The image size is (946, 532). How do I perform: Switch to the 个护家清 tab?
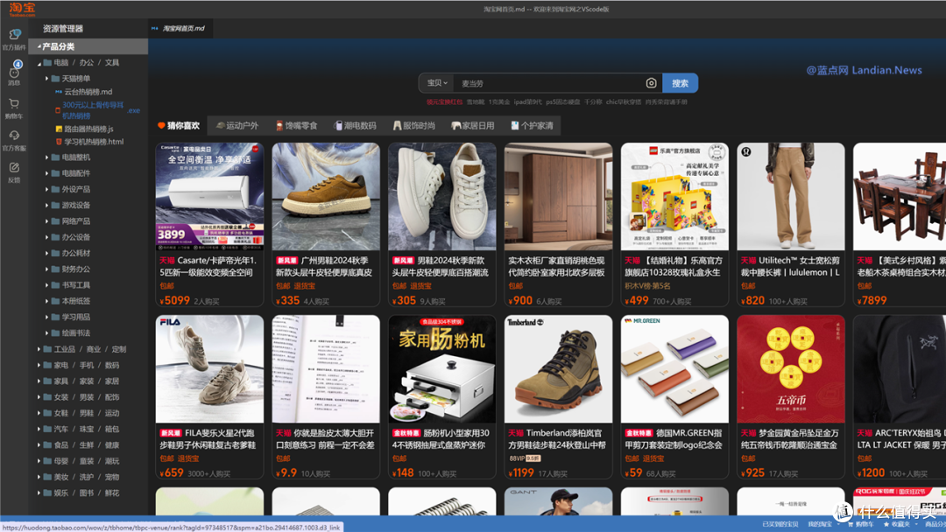(x=532, y=125)
